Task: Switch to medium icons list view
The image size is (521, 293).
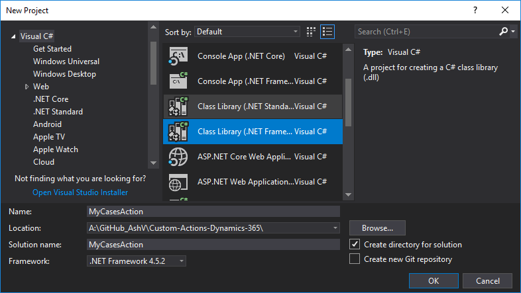Action: (x=327, y=32)
